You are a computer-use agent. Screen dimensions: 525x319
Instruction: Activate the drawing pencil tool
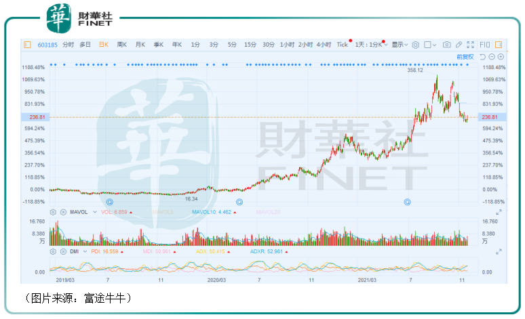[x=459, y=45]
